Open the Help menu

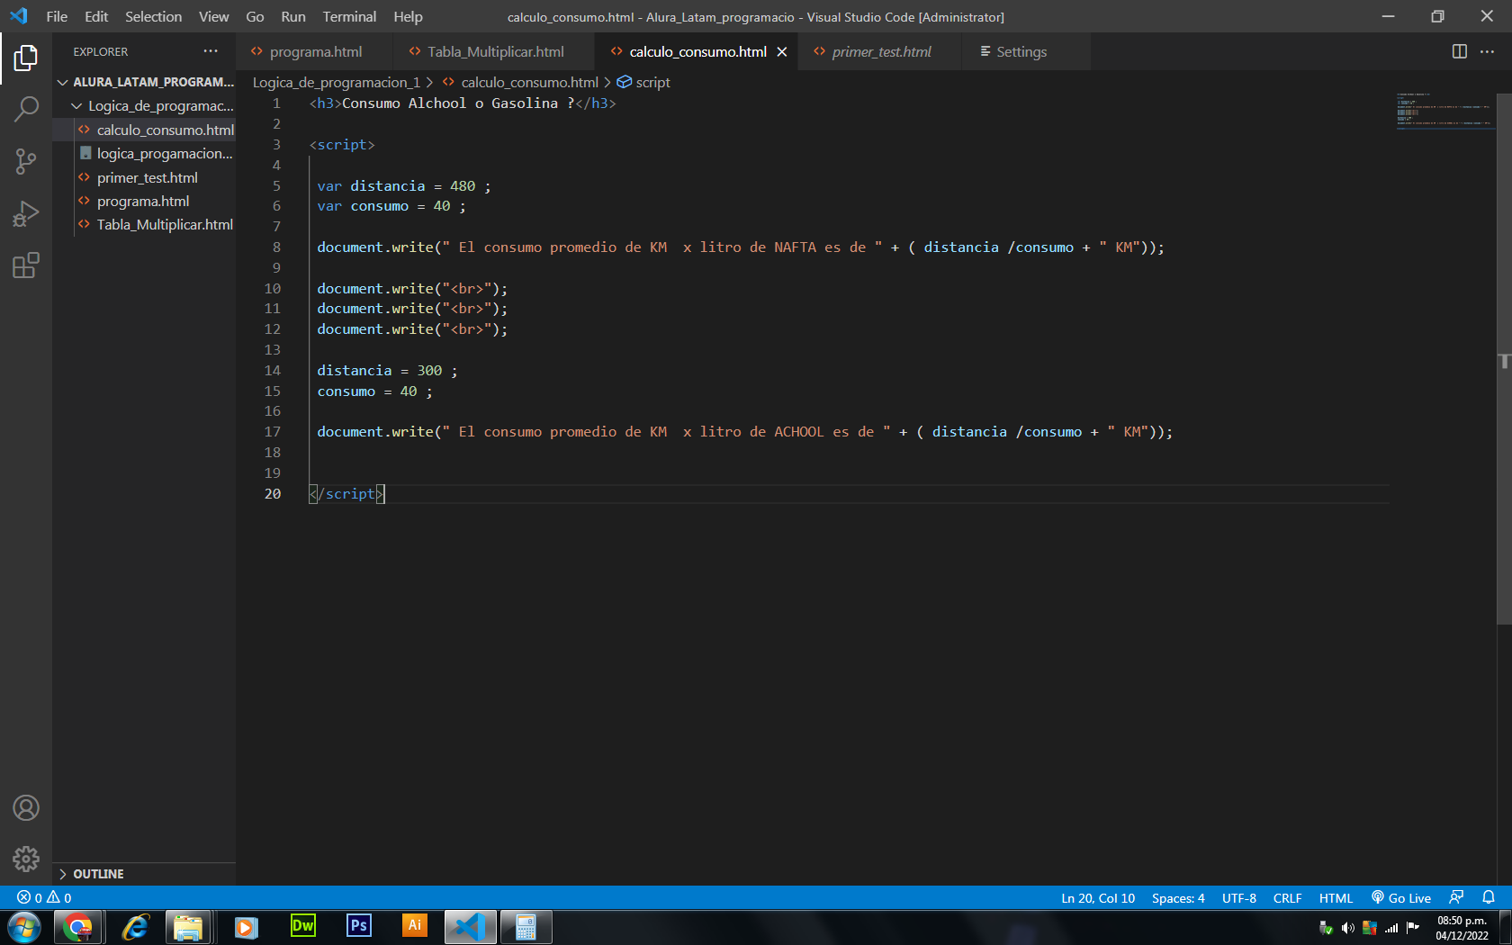[408, 16]
